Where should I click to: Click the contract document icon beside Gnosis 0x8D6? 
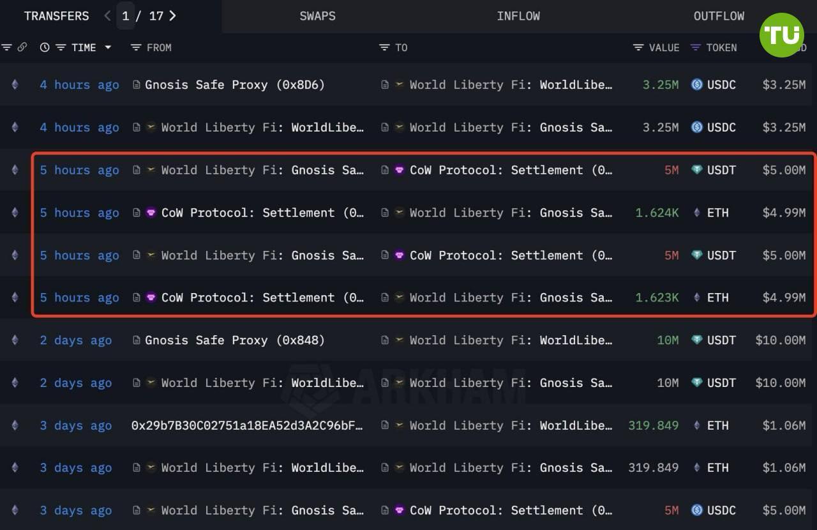coord(136,85)
